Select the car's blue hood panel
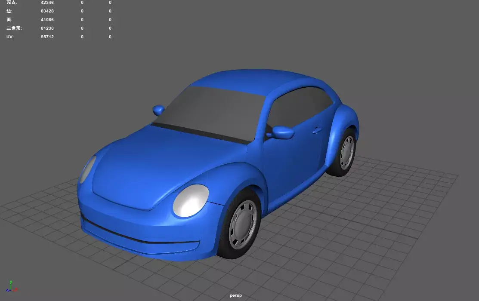 pos(165,165)
